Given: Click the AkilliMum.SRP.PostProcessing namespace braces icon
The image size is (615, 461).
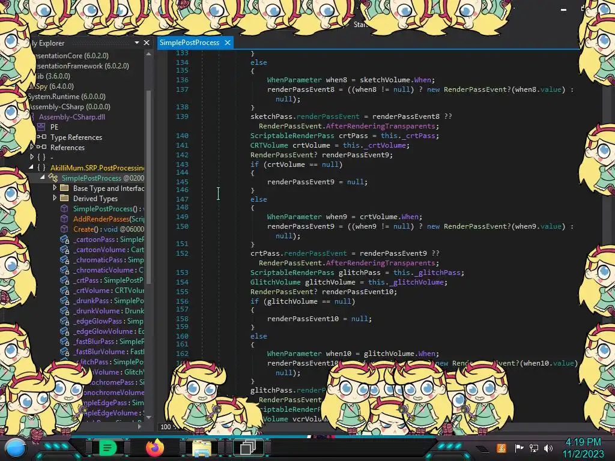Looking at the screenshot, I should [41, 168].
